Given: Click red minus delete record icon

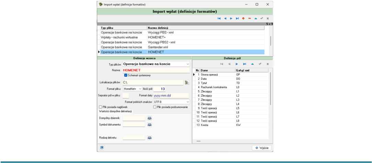Looking at the screenshot, I should coord(249,18).
